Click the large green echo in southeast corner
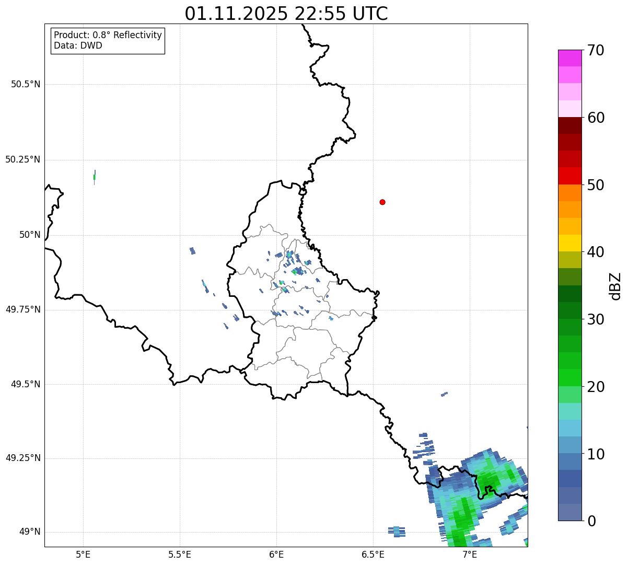Image resolution: width=628 pixels, height=565 pixels. coord(478,498)
